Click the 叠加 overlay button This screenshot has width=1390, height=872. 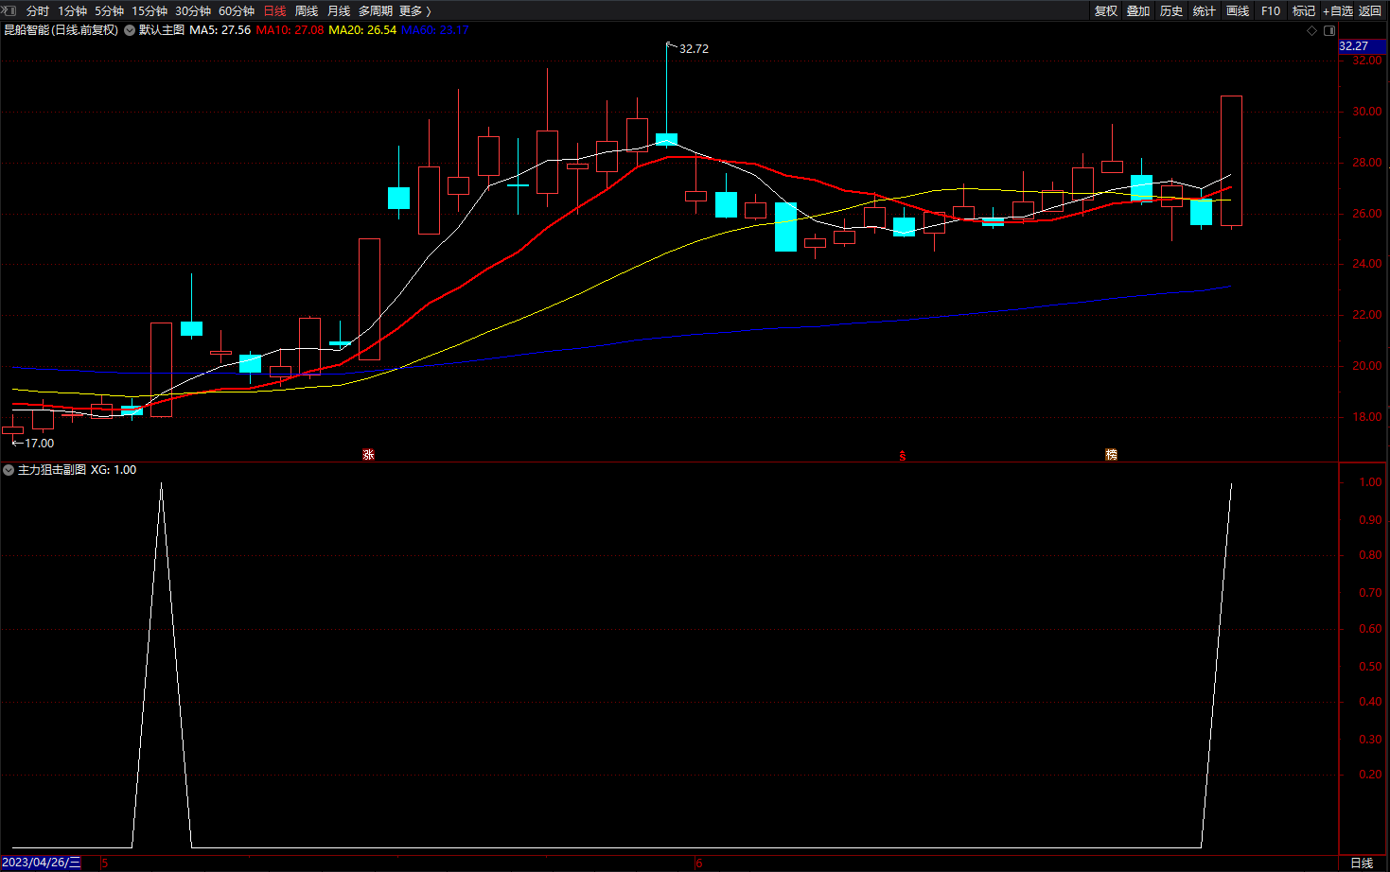[1138, 11]
